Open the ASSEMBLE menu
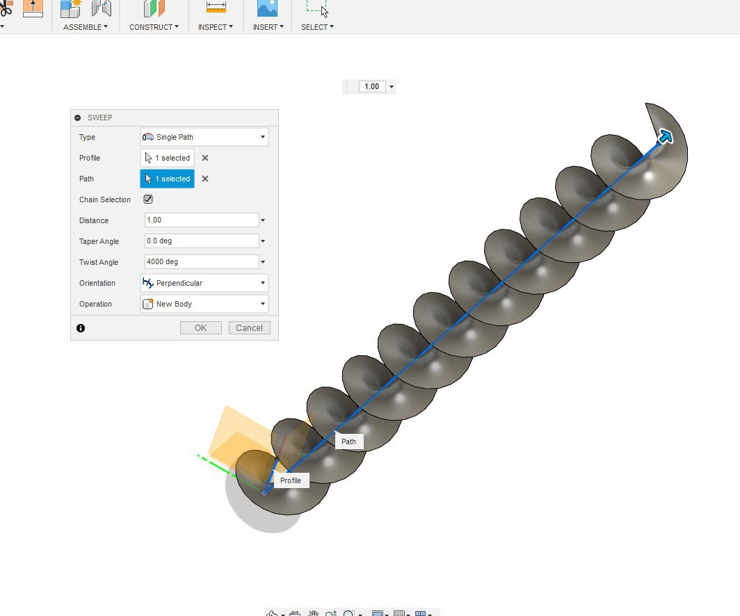740x616 pixels. tap(86, 27)
